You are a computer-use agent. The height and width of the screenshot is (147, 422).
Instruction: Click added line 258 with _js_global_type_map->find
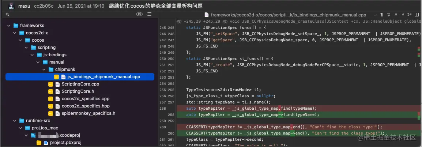pos(298,114)
